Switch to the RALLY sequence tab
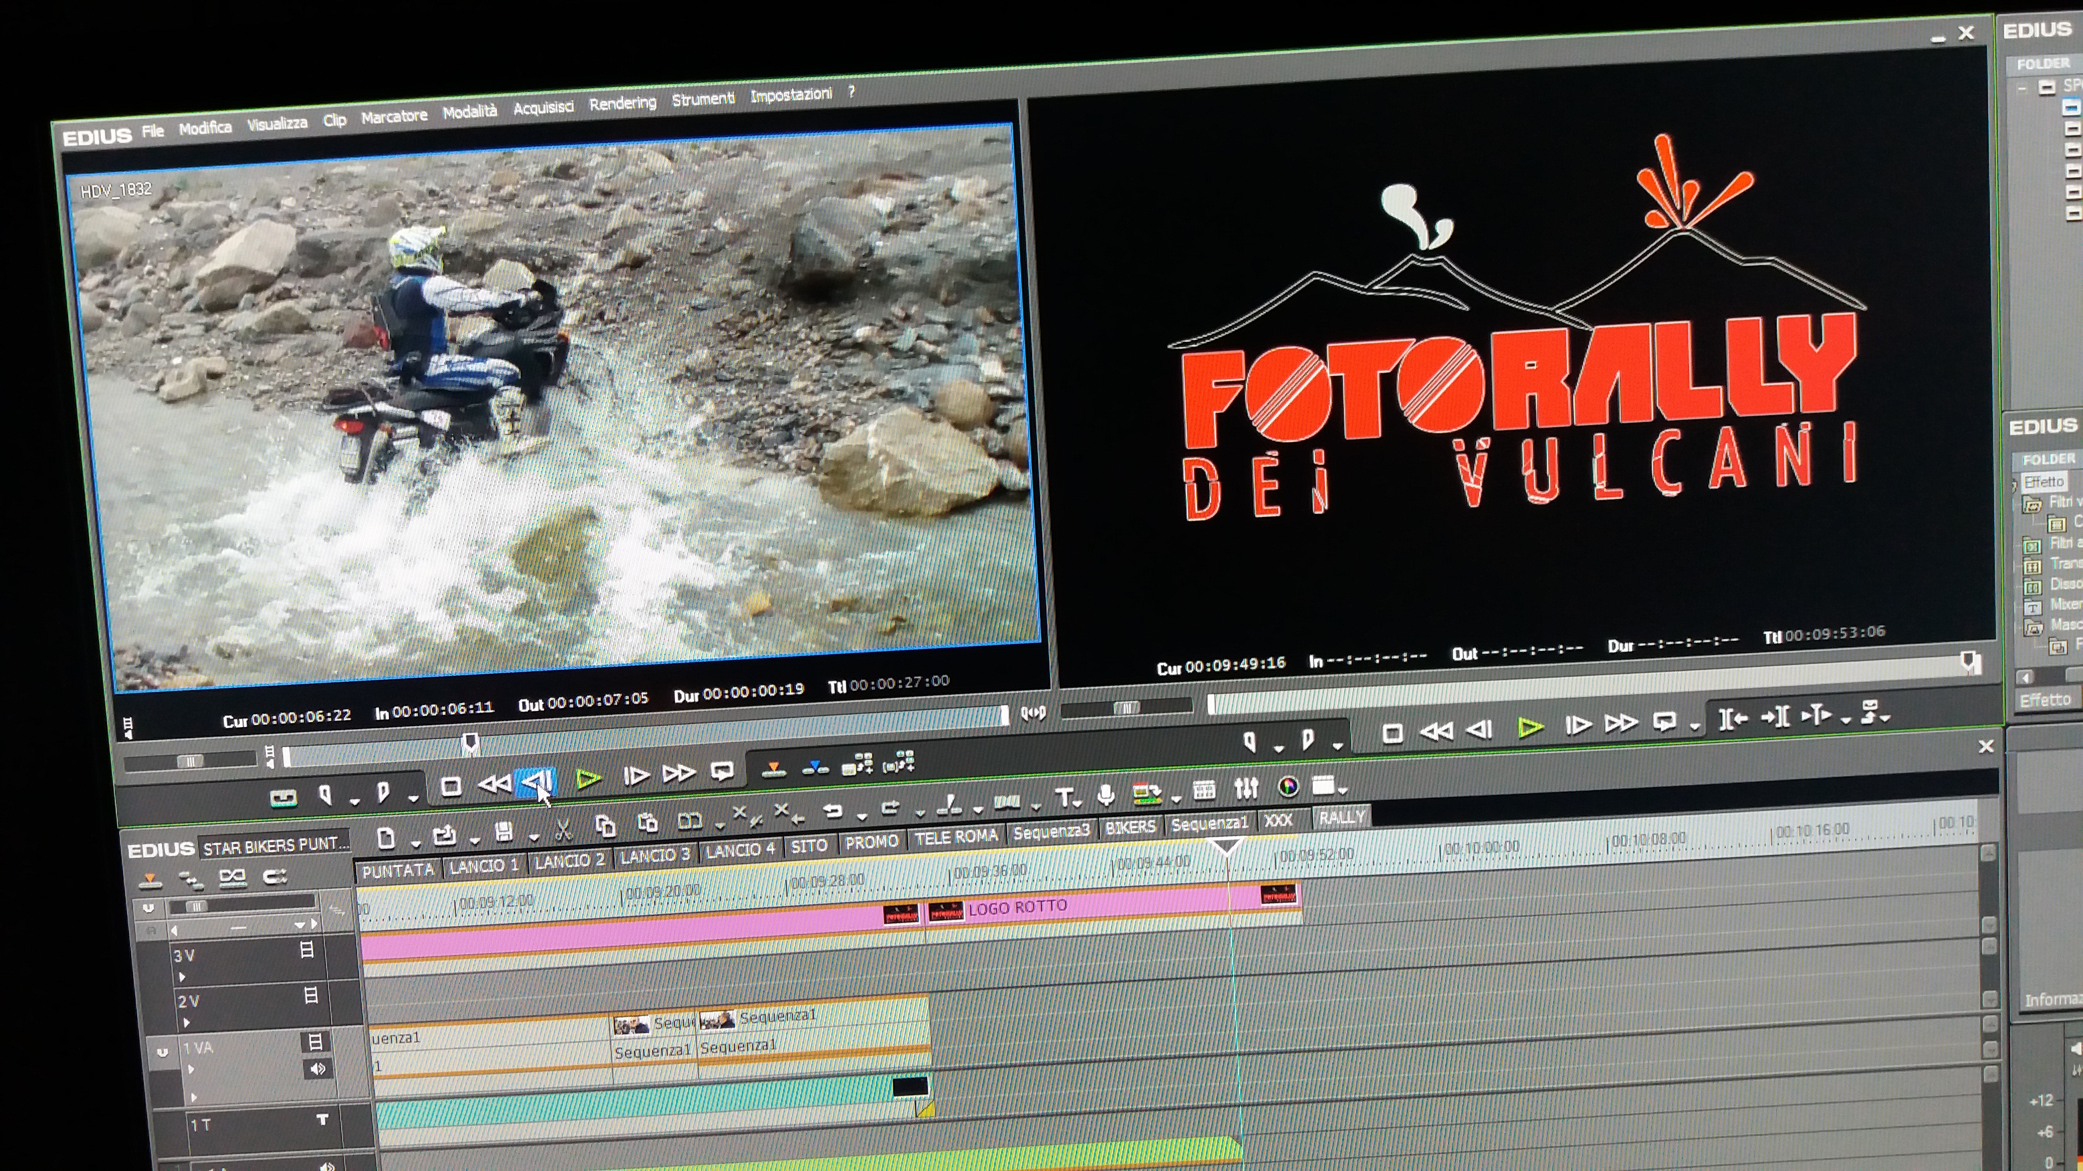 pos(1342,817)
